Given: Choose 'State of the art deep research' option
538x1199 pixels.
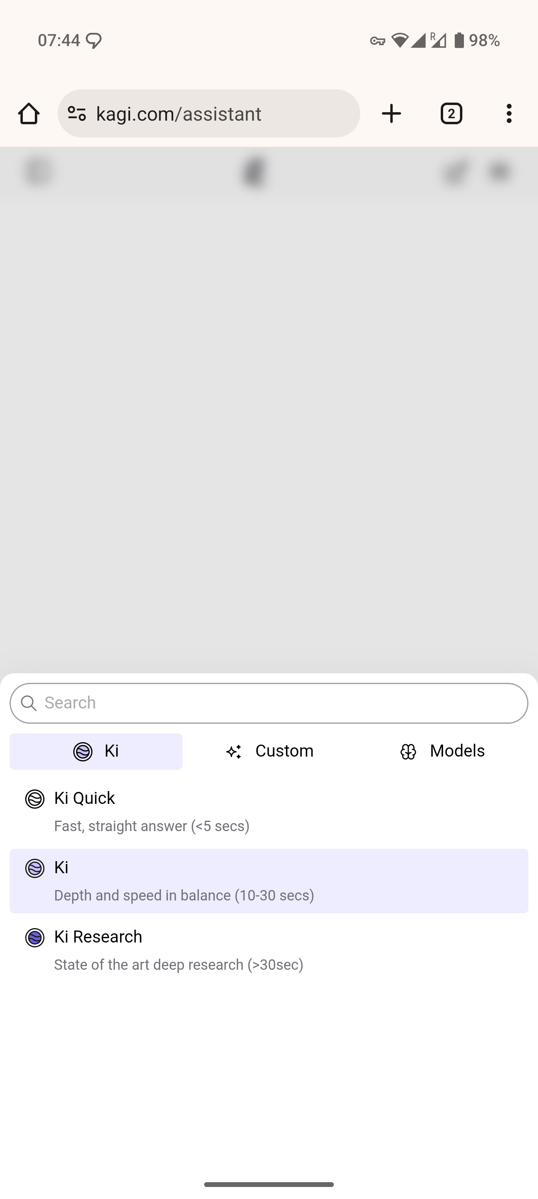Looking at the screenshot, I should click(179, 965).
